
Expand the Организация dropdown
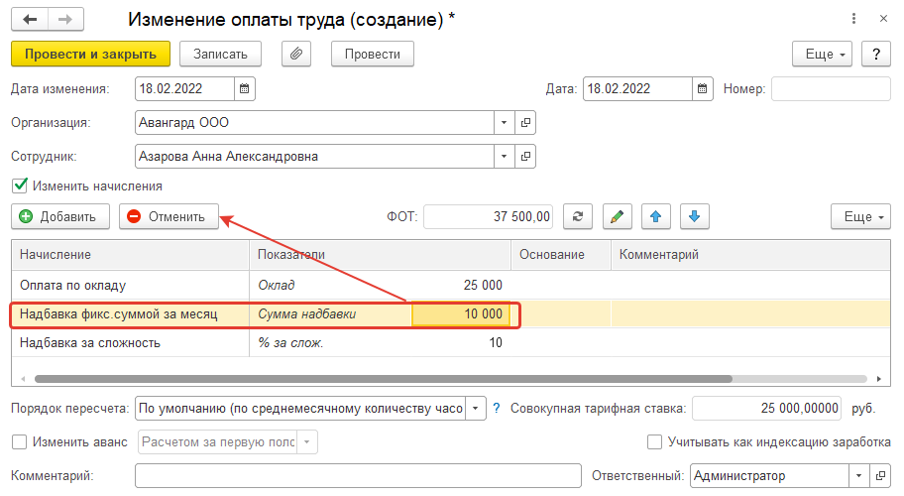pyautogui.click(x=504, y=122)
